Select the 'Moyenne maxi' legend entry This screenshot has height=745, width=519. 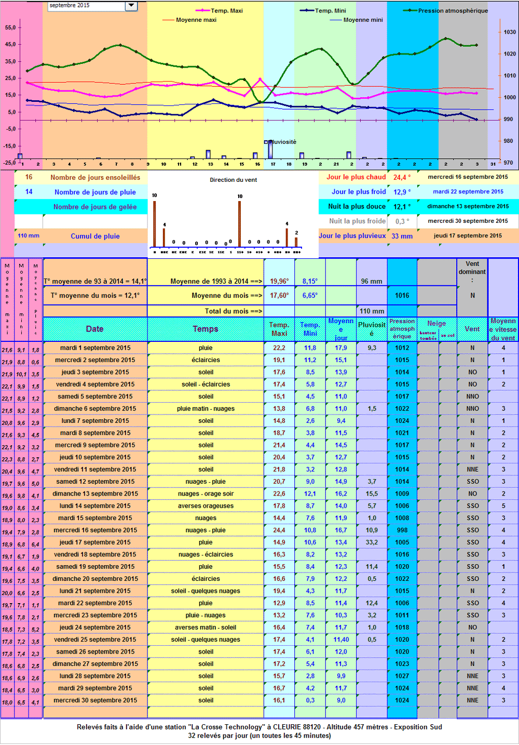[189, 20]
